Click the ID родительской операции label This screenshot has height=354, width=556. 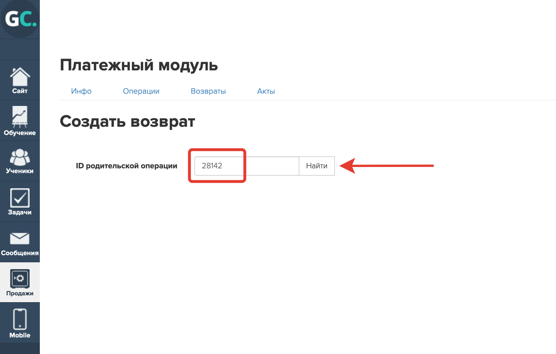(127, 166)
